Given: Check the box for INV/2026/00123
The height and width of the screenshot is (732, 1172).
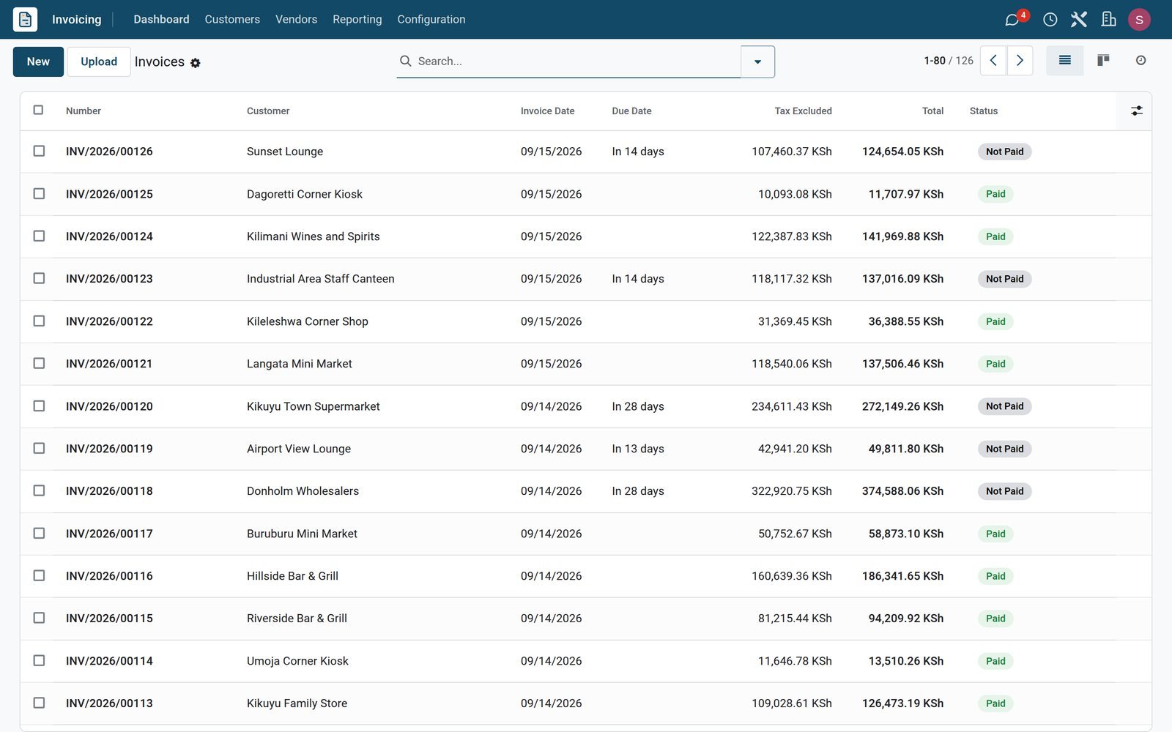Looking at the screenshot, I should 39,278.
